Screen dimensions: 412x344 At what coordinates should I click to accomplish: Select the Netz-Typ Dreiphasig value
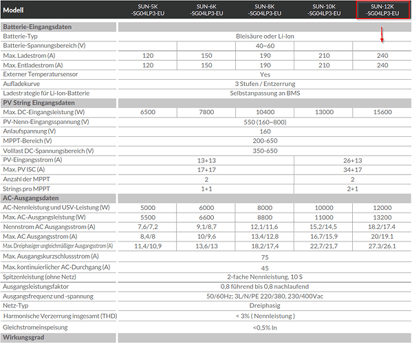click(x=265, y=305)
